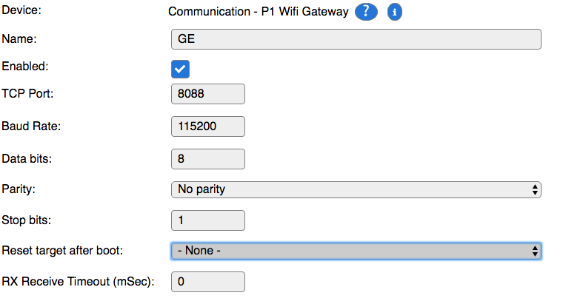Click the Stop bits input box
The height and width of the screenshot is (304, 563).
point(208,220)
